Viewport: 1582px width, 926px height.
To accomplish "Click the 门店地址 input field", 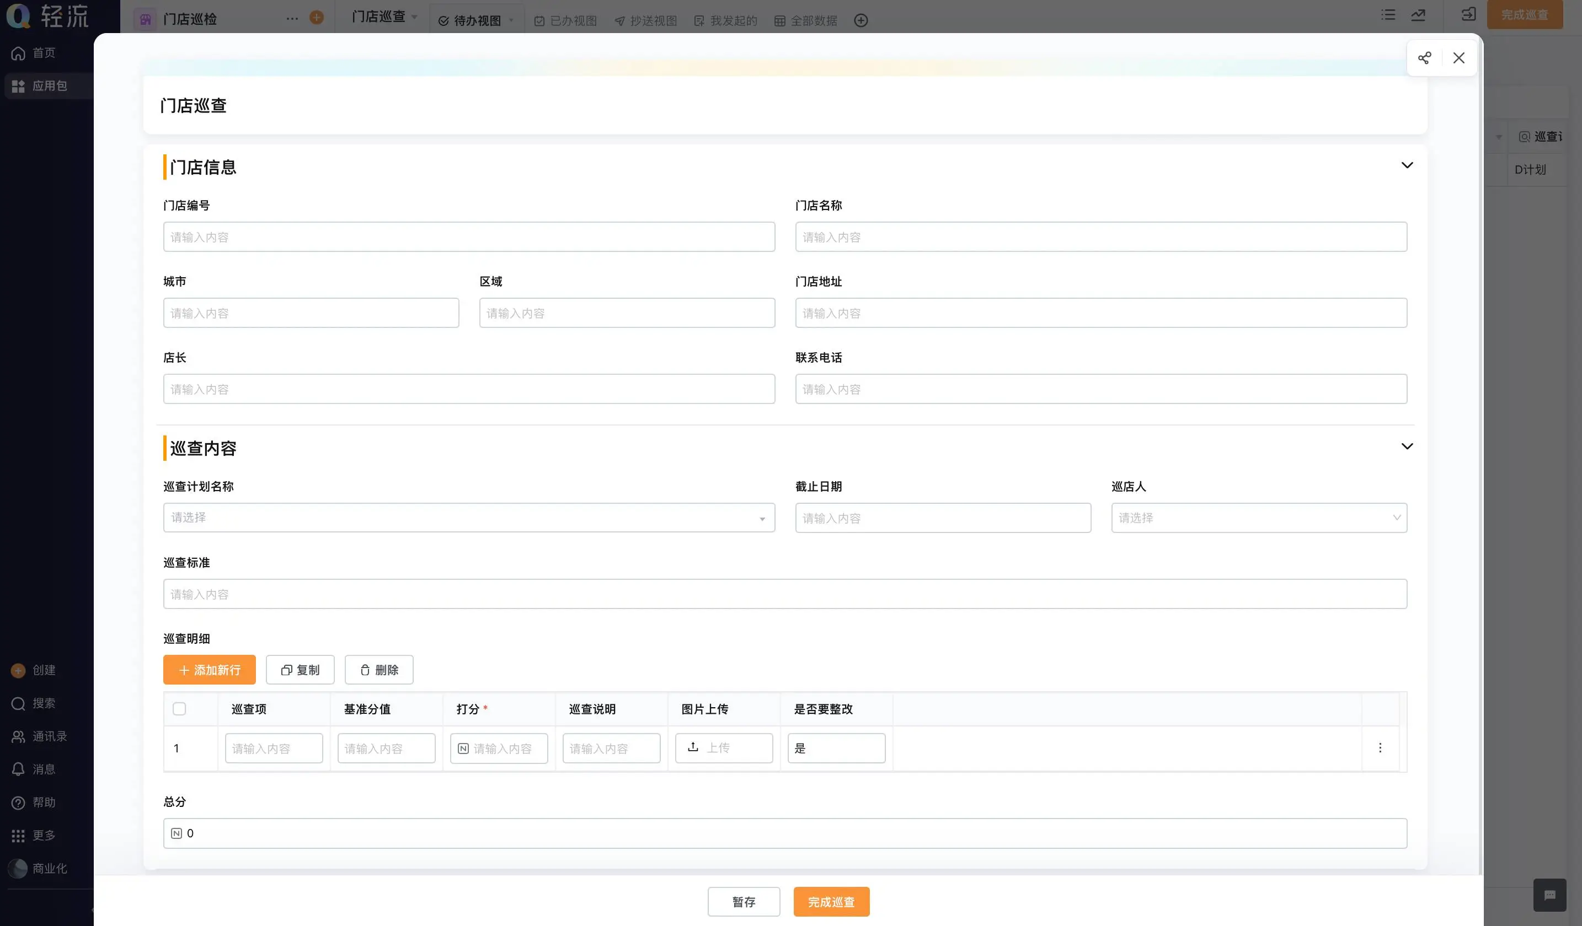I will coord(1100,313).
